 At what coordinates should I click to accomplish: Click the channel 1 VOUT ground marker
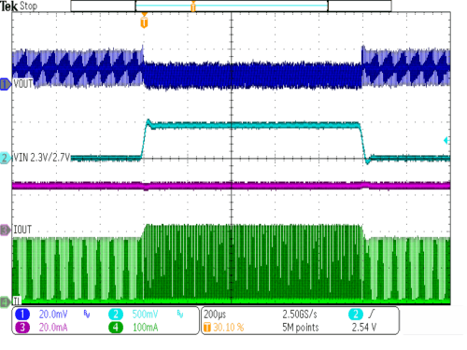[5, 84]
